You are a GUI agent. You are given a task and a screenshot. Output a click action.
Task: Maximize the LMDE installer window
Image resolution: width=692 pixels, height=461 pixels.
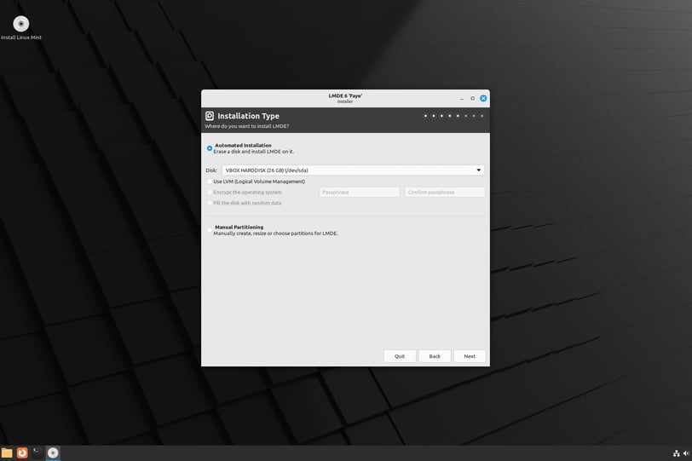click(472, 98)
